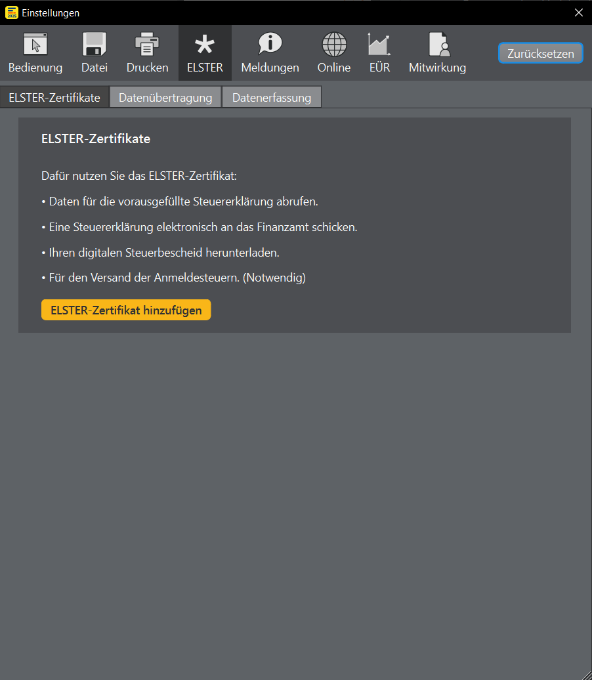592x680 pixels.
Task: Click 'Dafür nutzen Sie das ELSTER-Zertifikat:' text
Action: [x=138, y=176]
